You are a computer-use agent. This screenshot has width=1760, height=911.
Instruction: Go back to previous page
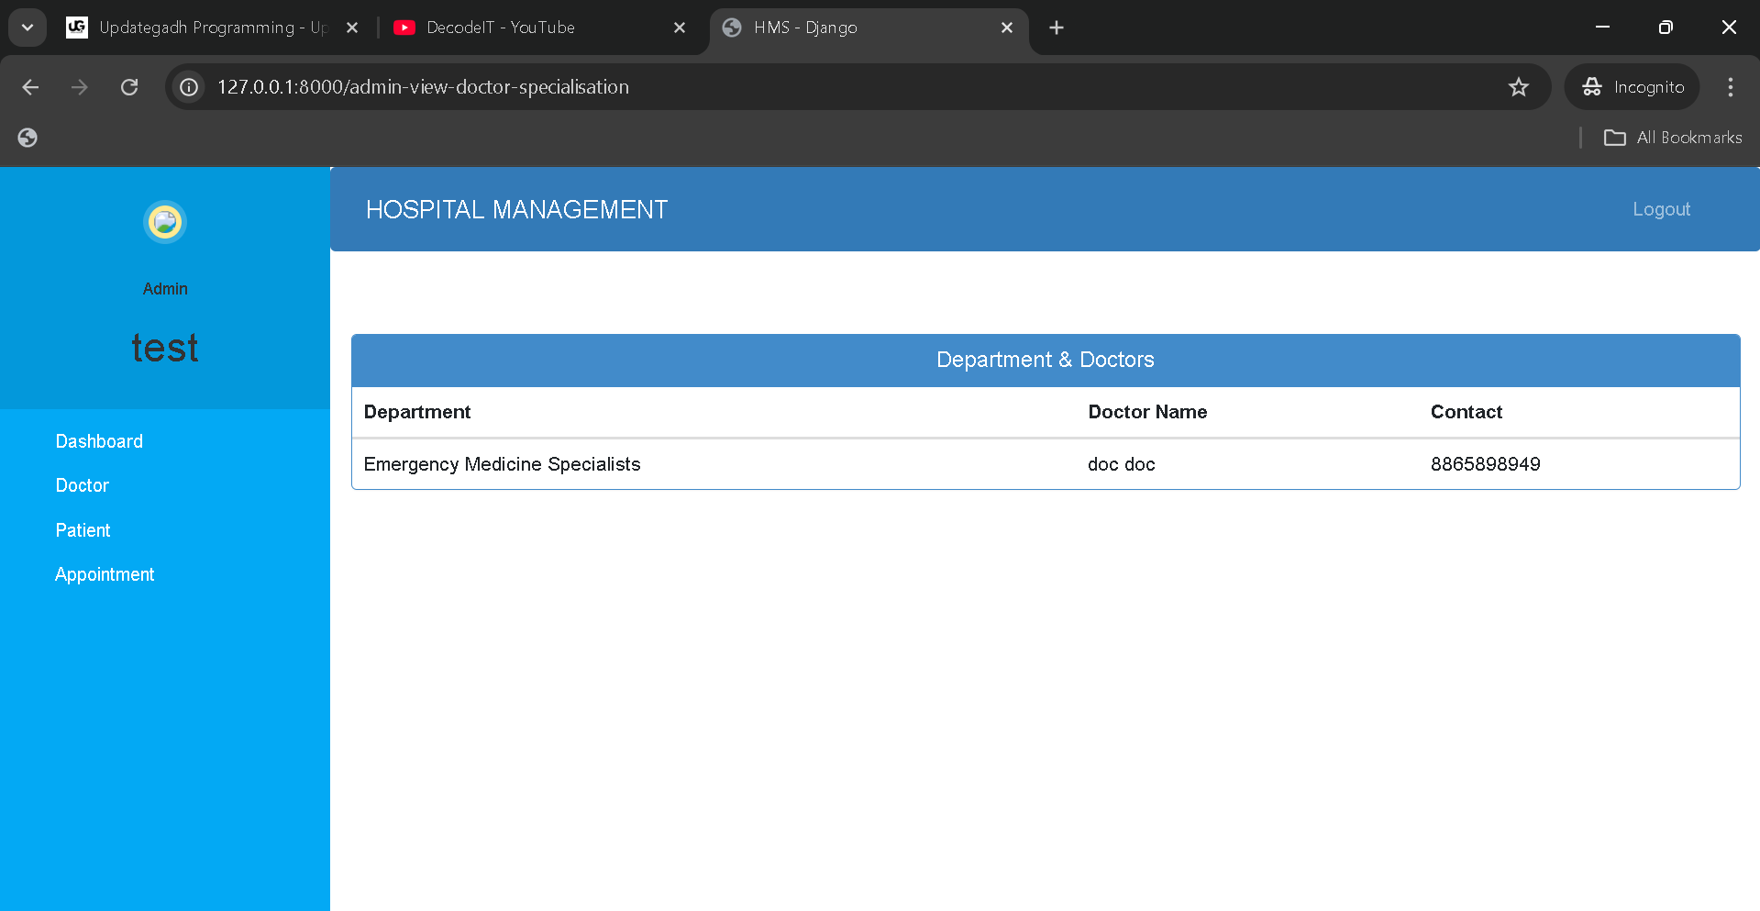tap(30, 87)
